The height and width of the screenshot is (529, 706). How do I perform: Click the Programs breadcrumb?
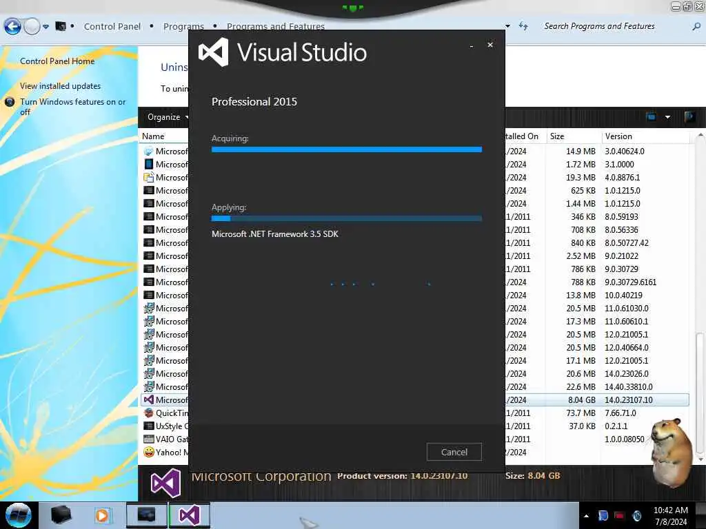tap(183, 27)
